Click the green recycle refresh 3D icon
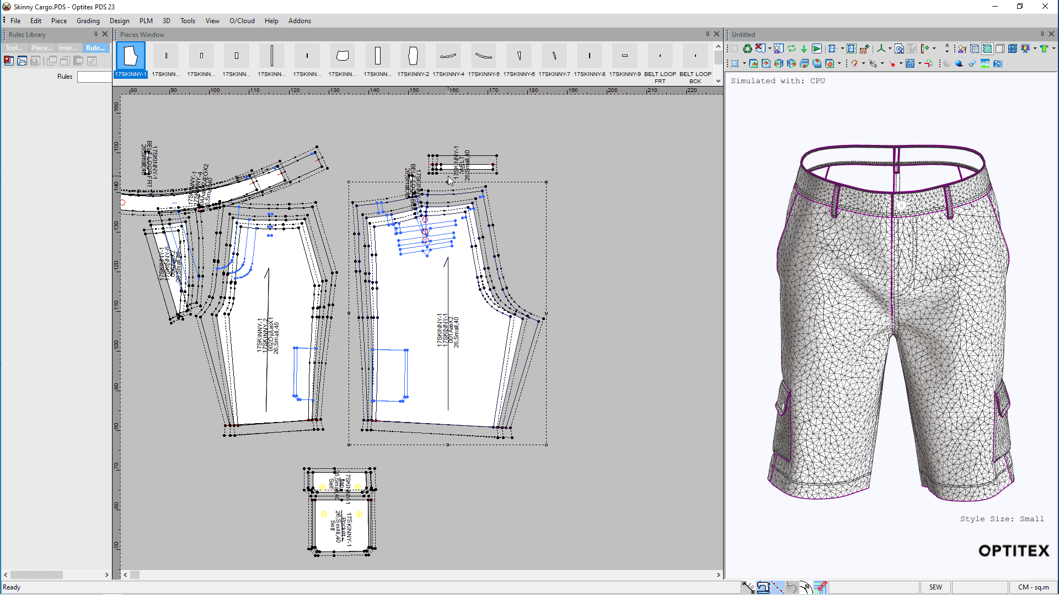This screenshot has width=1059, height=595. point(747,48)
